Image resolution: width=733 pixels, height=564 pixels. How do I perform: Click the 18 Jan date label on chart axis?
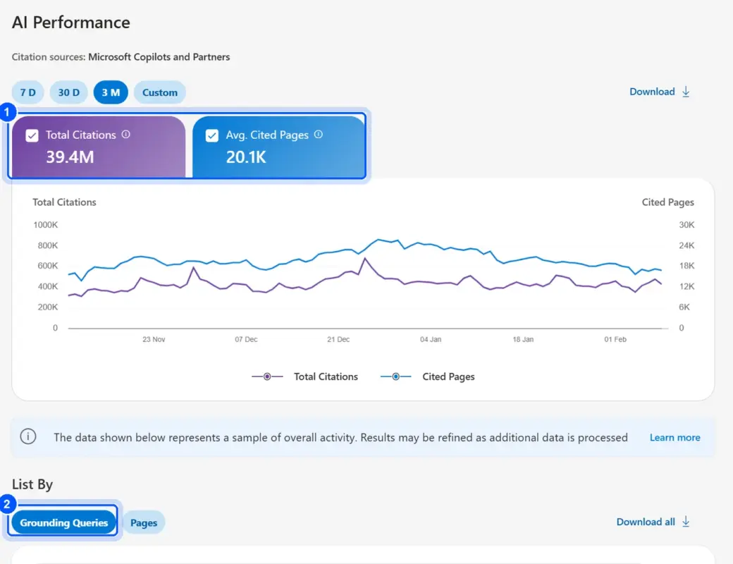pos(523,339)
